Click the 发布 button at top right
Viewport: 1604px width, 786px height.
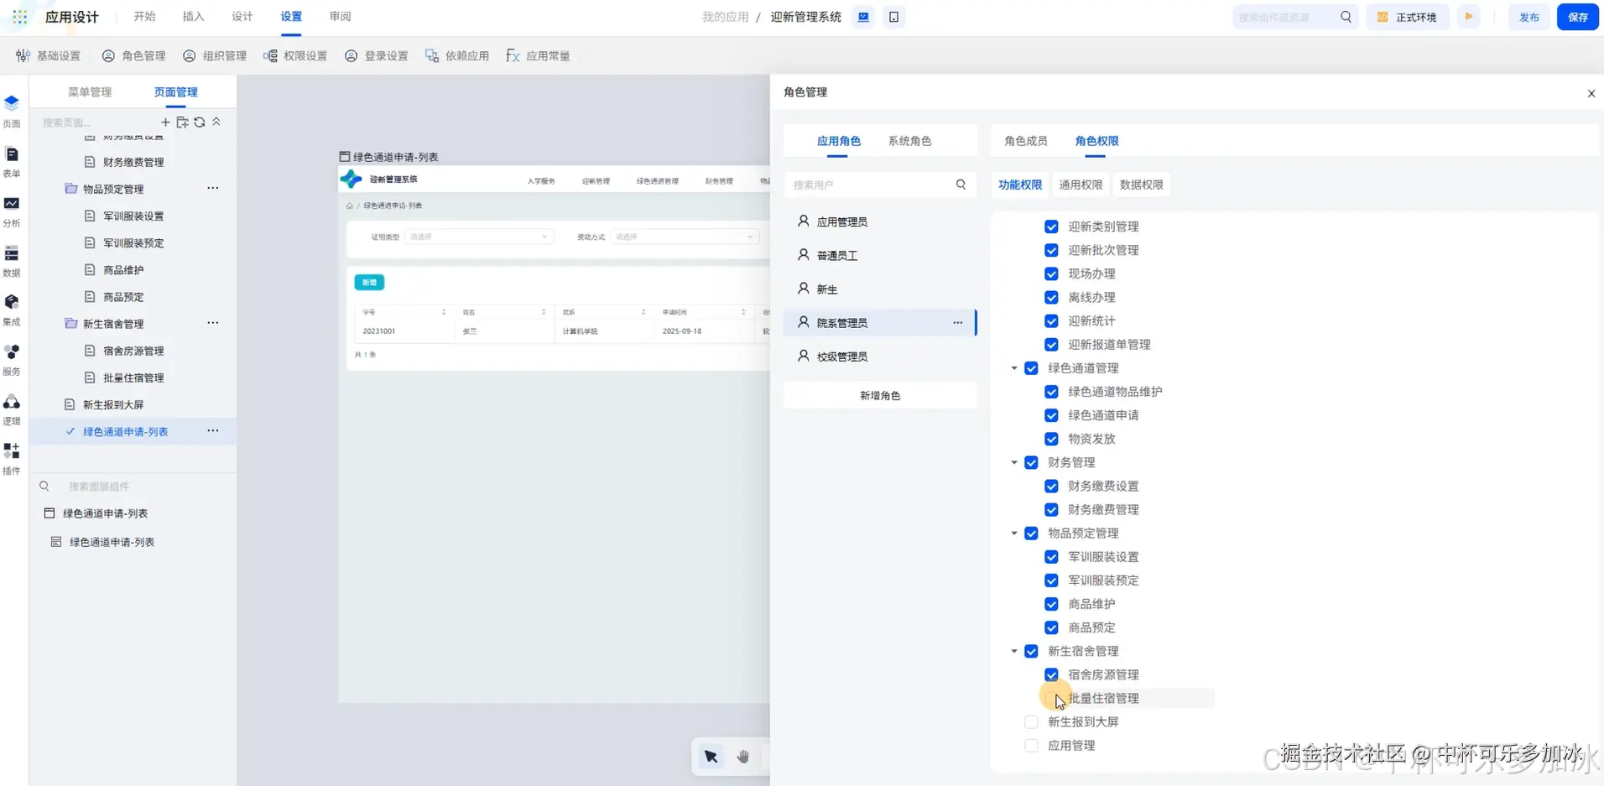click(1528, 17)
